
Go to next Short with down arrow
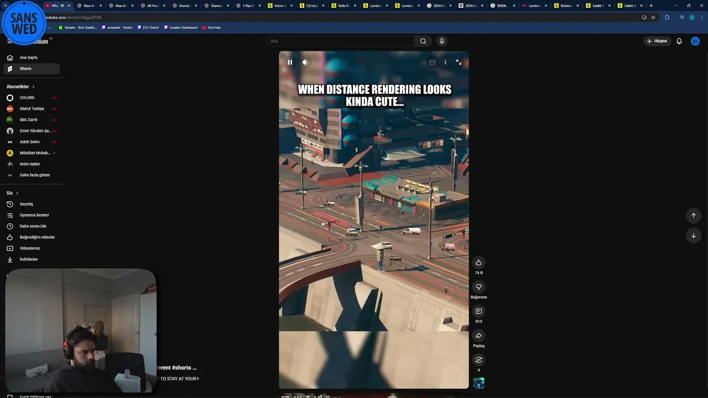click(694, 235)
